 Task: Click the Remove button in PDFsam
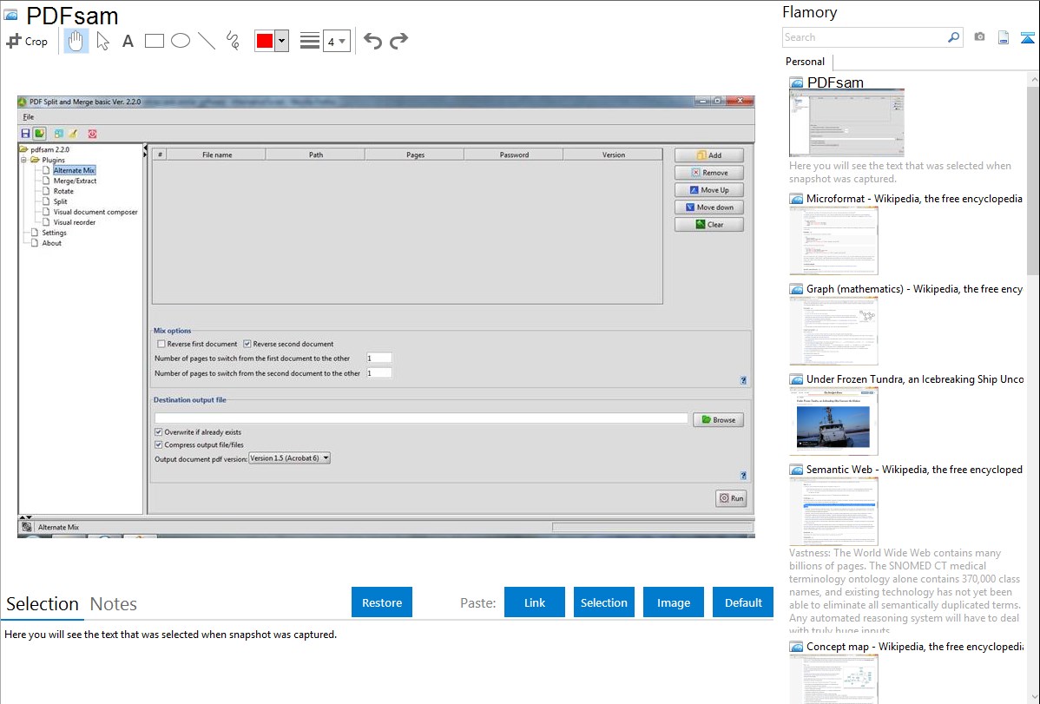709,173
